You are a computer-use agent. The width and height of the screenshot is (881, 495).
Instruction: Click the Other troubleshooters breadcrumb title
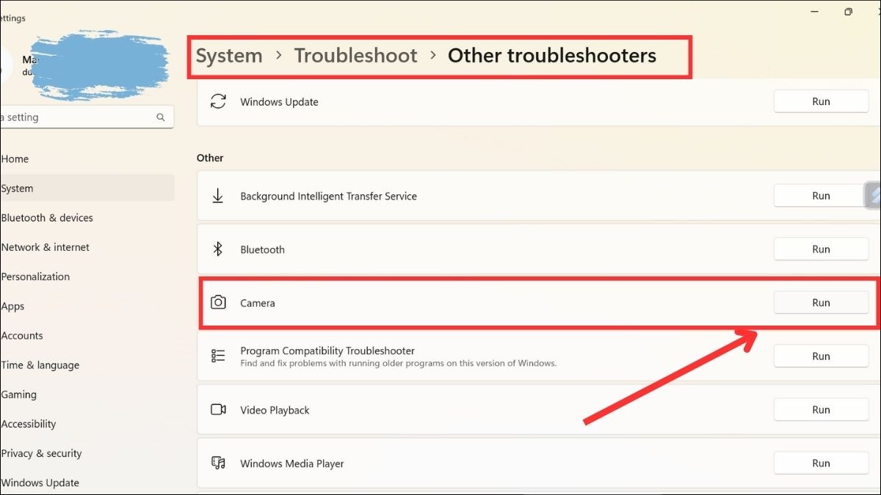[x=552, y=56]
